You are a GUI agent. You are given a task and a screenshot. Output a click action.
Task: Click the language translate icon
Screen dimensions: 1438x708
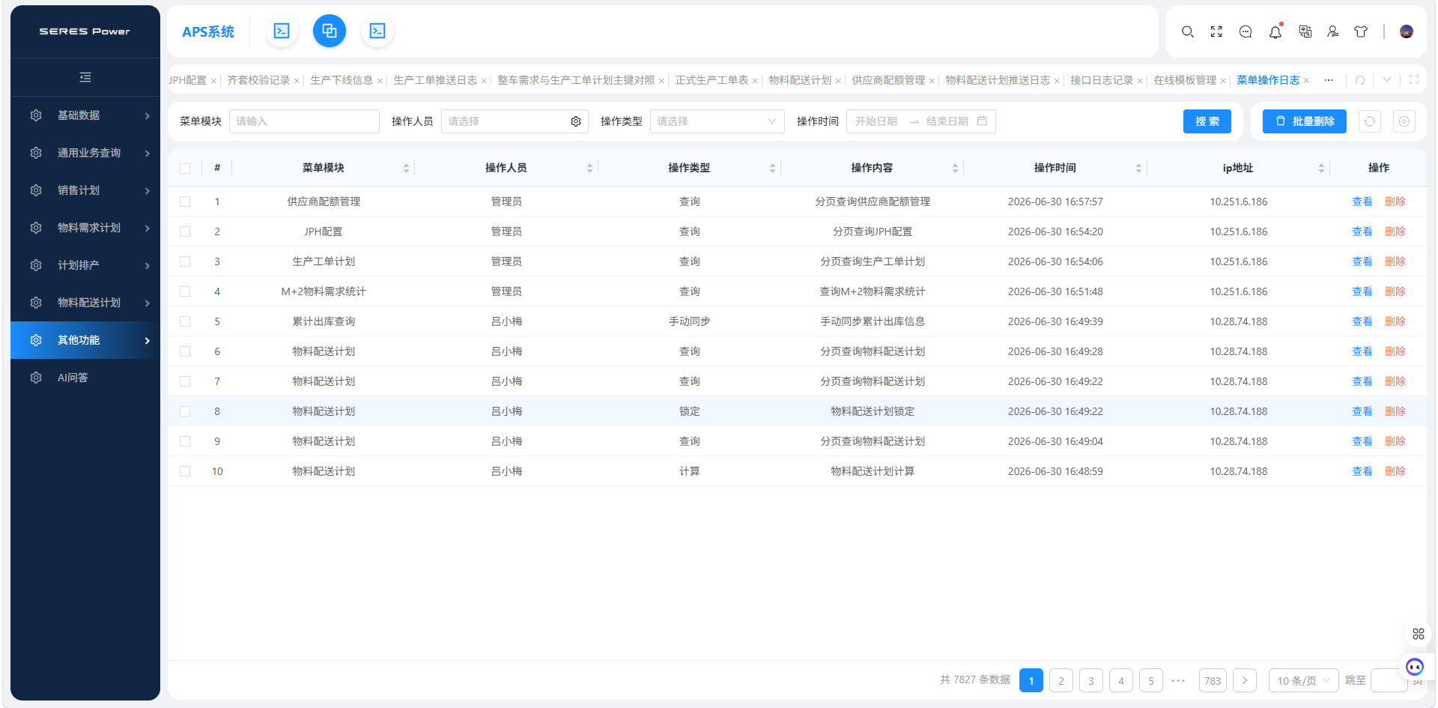click(x=1305, y=31)
